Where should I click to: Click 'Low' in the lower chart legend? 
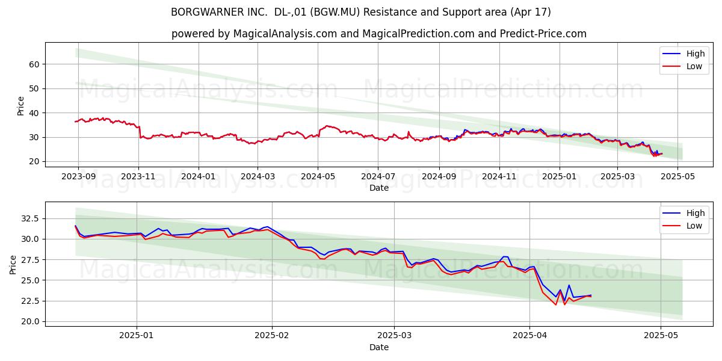click(x=694, y=225)
